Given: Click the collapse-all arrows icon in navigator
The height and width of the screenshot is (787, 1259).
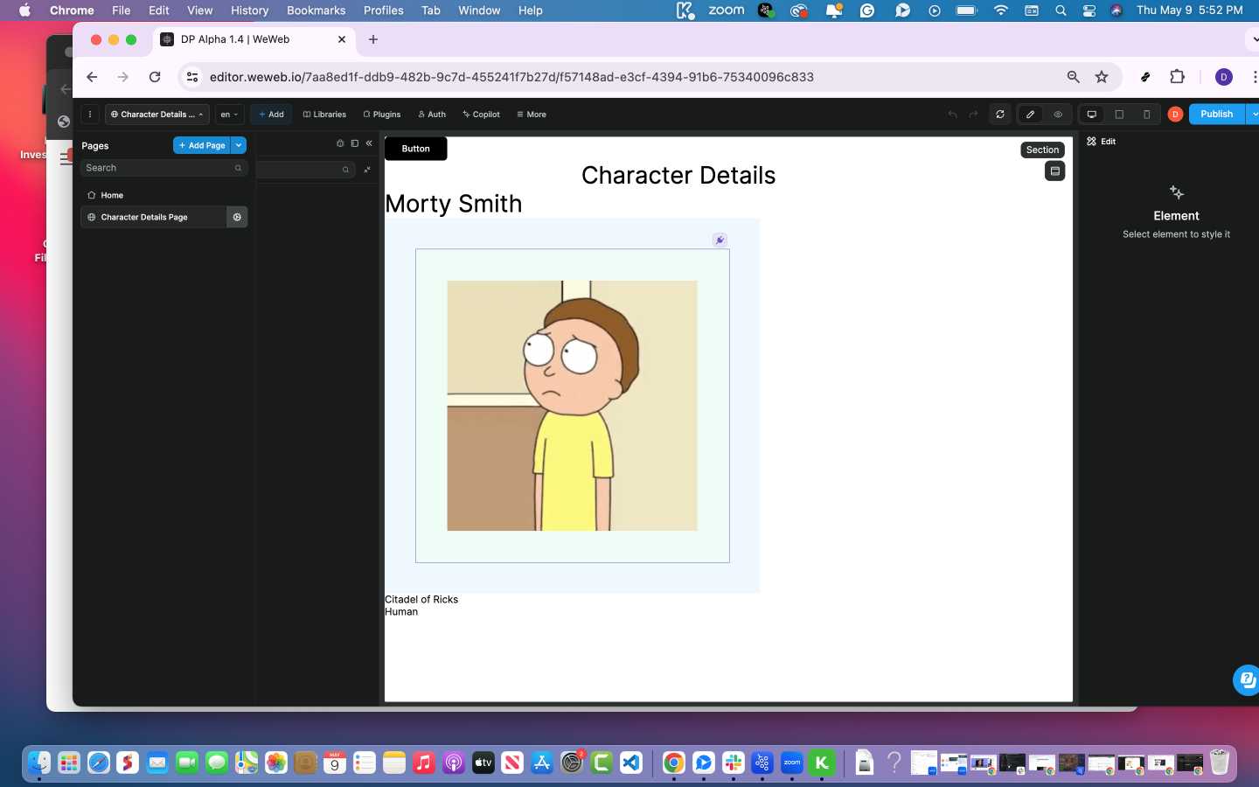Looking at the screenshot, I should tap(367, 169).
